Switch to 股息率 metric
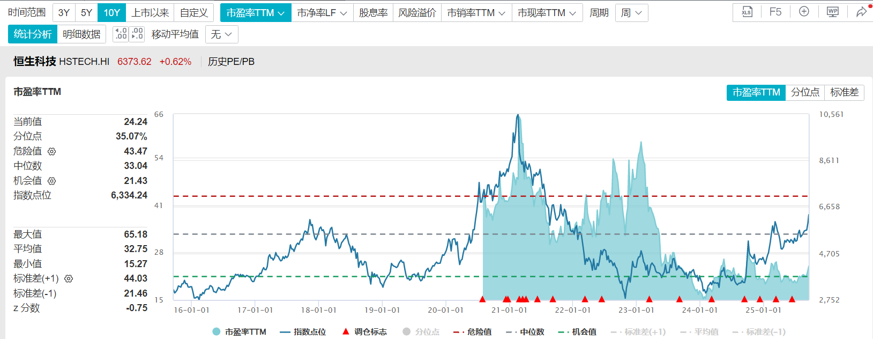The image size is (873, 339). [373, 13]
